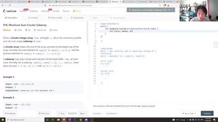Switch to the first GitHub browser tab
This screenshot has width=218, height=122.
click(x=89, y=2)
